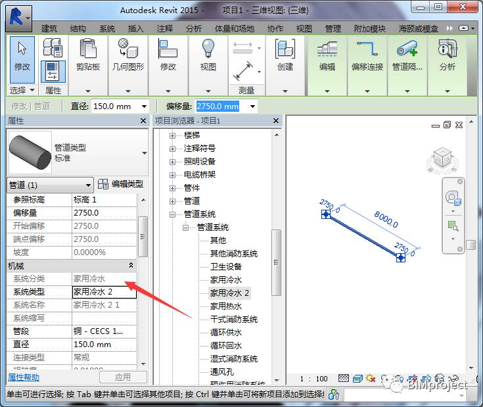This screenshot has width=483, height=407.
Task: Click the measure-between-references icon
Action: click(243, 48)
